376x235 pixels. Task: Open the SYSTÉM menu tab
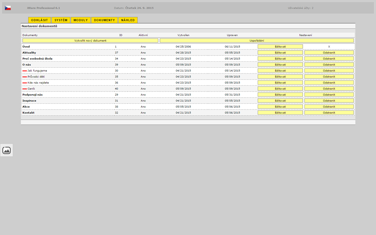coord(61,20)
